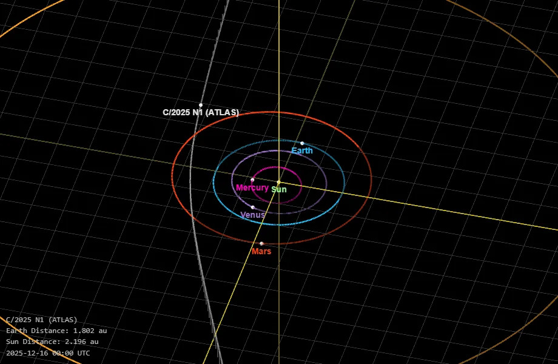The image size is (558, 364).
Task: Click the blue Earth label
Action: (x=302, y=151)
